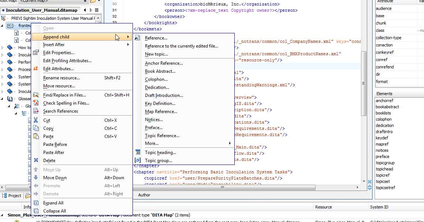Click the Edit Properties icon
This screenshot has height=222, width=424.
[x=36, y=52]
